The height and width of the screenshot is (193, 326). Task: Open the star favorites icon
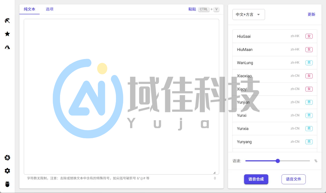coord(7,34)
